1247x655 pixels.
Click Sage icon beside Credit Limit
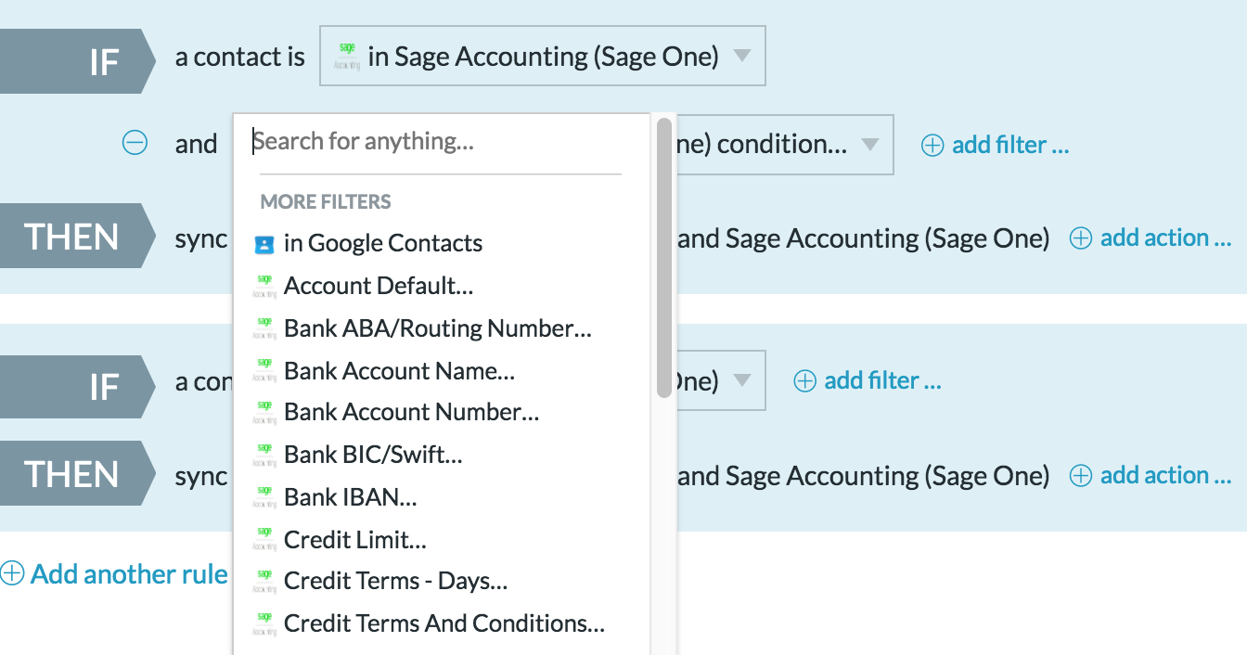pyautogui.click(x=264, y=539)
